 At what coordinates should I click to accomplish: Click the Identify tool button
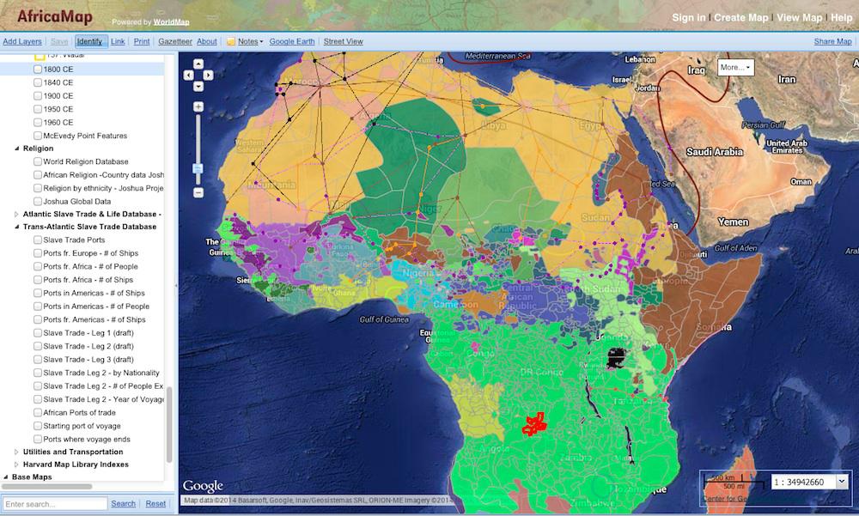point(90,41)
